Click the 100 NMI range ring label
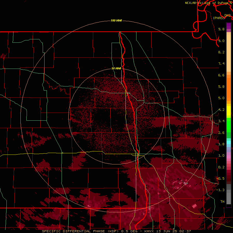Screen dimensions: 233x233 coord(116,20)
